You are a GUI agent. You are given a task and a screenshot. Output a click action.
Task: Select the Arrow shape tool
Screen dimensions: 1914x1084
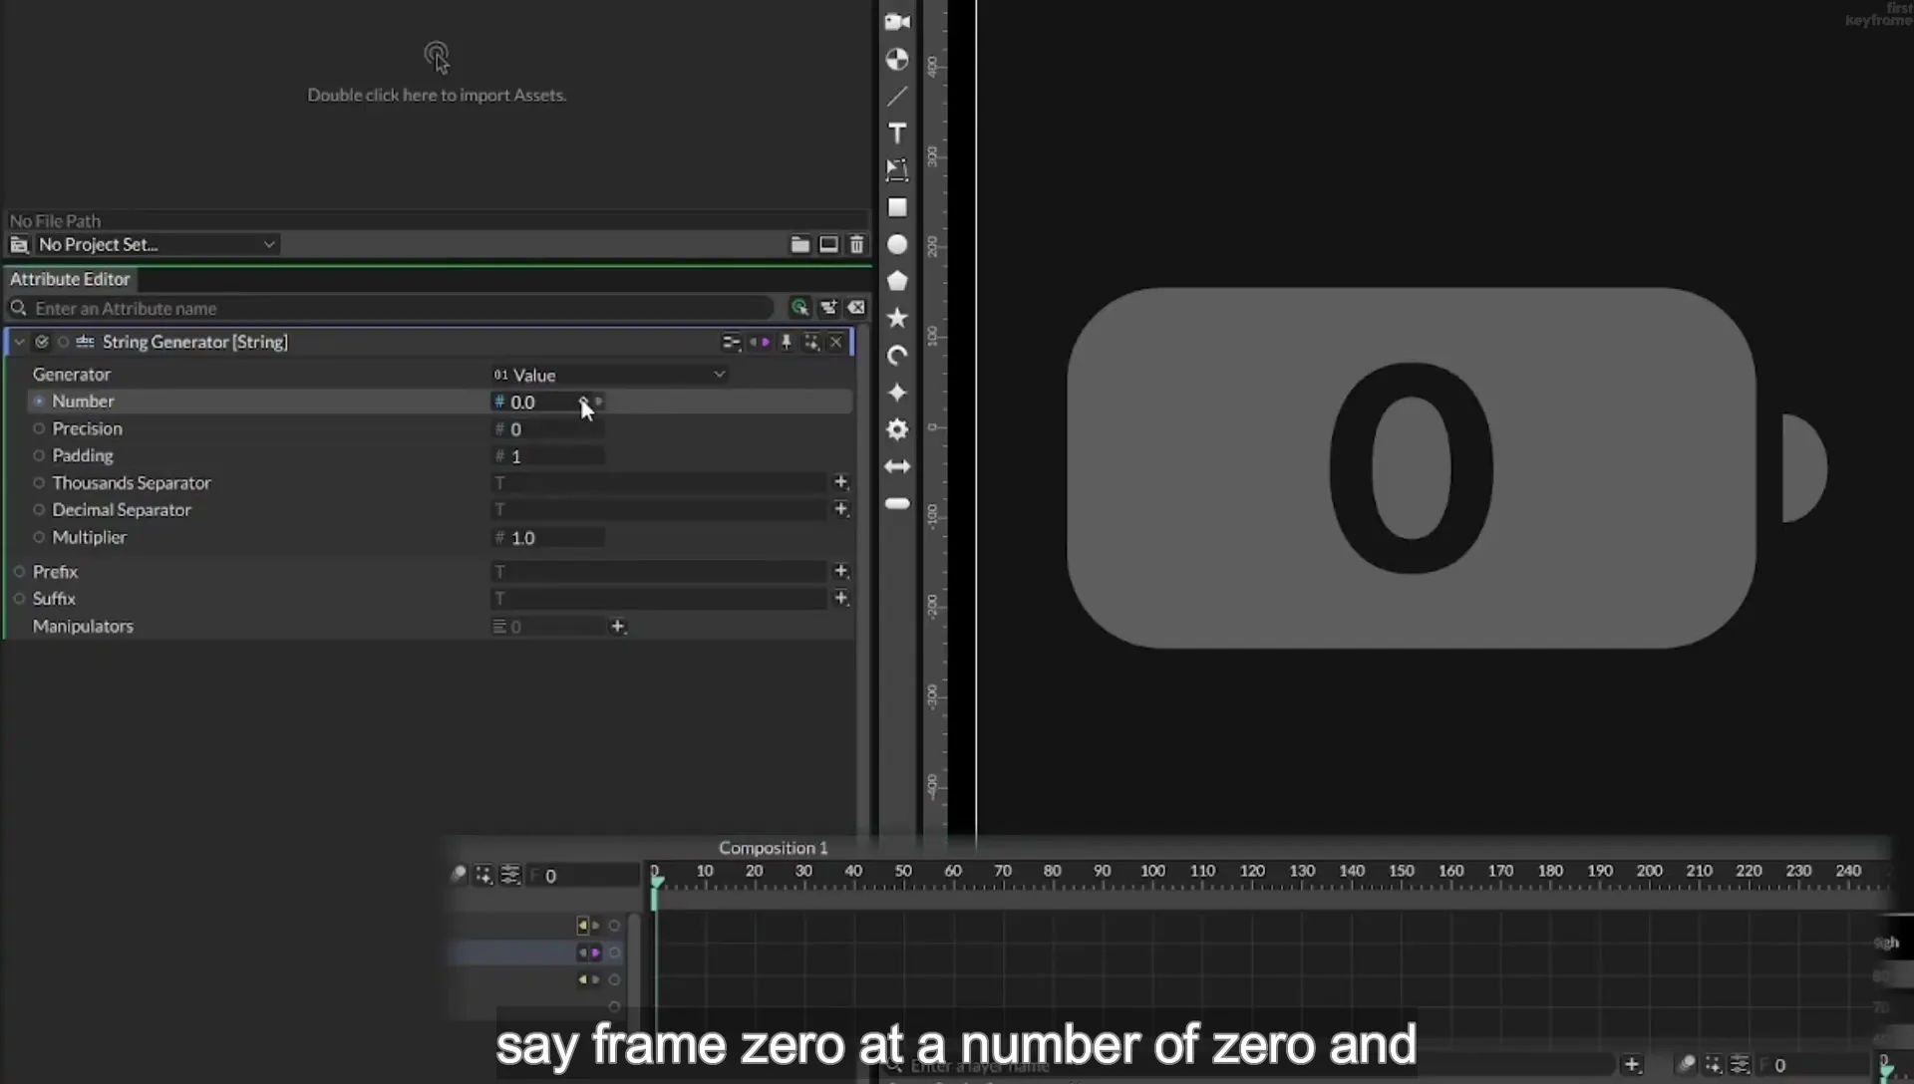897,466
